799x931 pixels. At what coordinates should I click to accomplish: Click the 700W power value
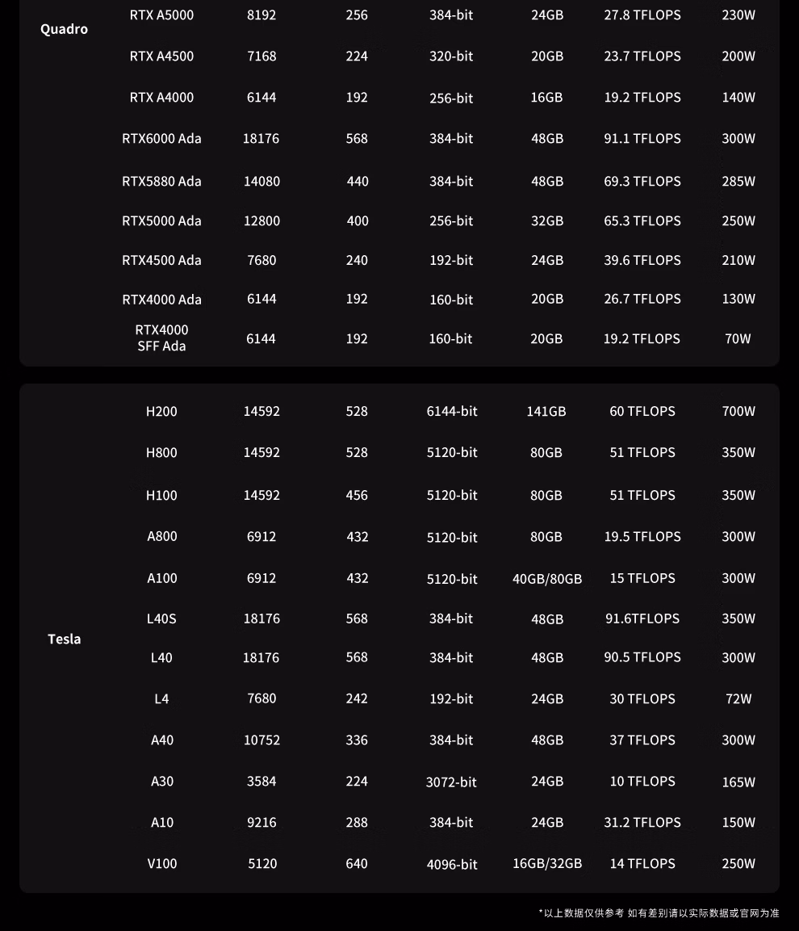coord(738,411)
